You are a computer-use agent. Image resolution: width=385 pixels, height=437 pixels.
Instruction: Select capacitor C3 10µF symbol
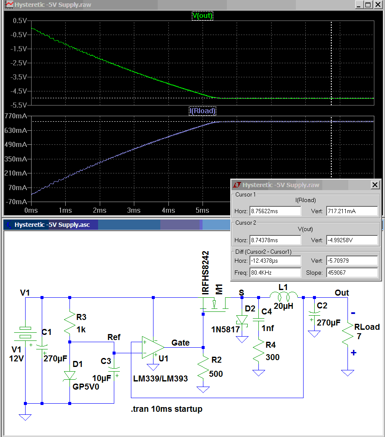(x=114, y=369)
